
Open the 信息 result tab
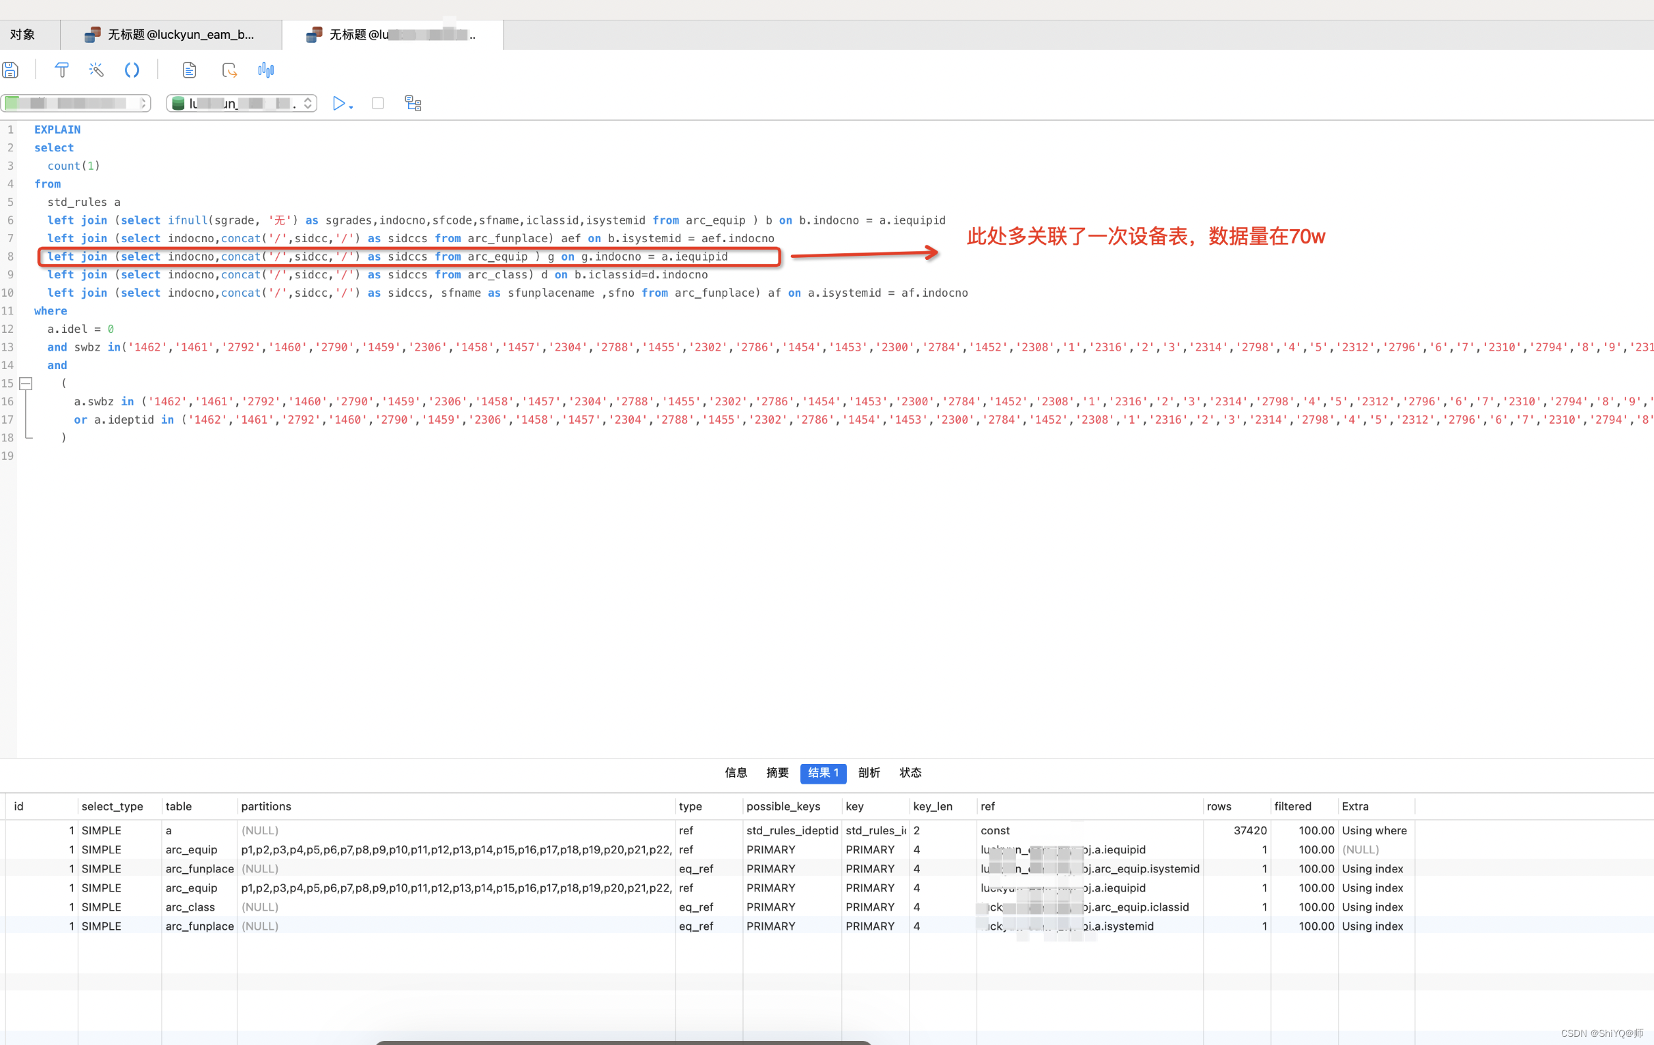(736, 772)
